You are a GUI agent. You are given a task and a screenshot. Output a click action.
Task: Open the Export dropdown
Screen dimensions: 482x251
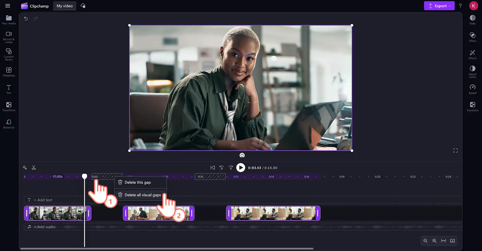coord(439,6)
